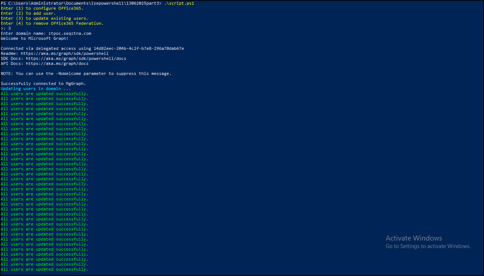Open the SDK Docs URL
484x276 pixels.
pyautogui.click(x=76, y=58)
